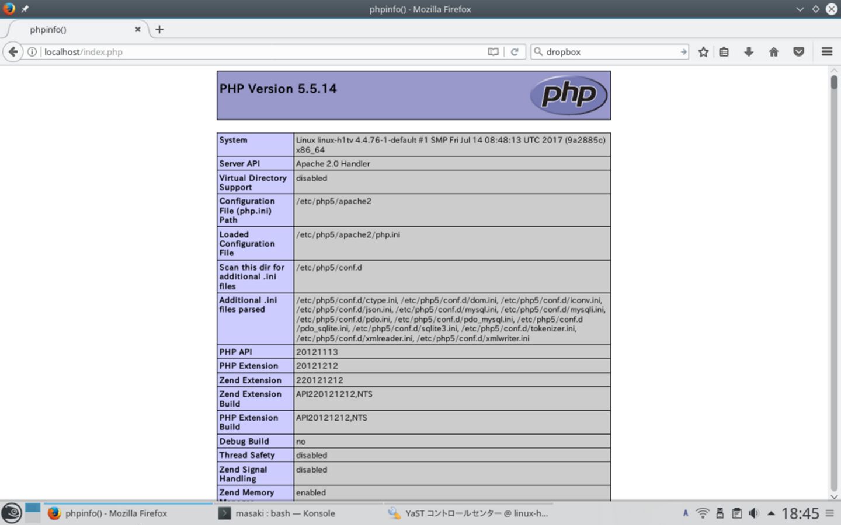Bookmark this page with the star icon

703,52
